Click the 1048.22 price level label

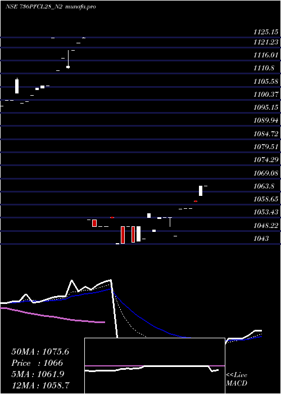click(x=266, y=225)
